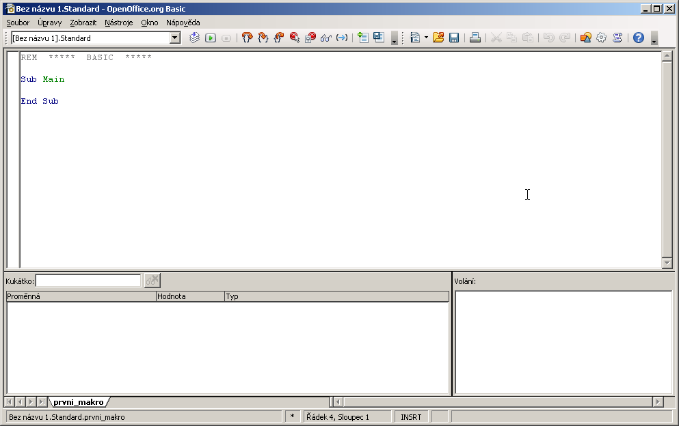Toggle breakpoint on current line

coord(295,38)
